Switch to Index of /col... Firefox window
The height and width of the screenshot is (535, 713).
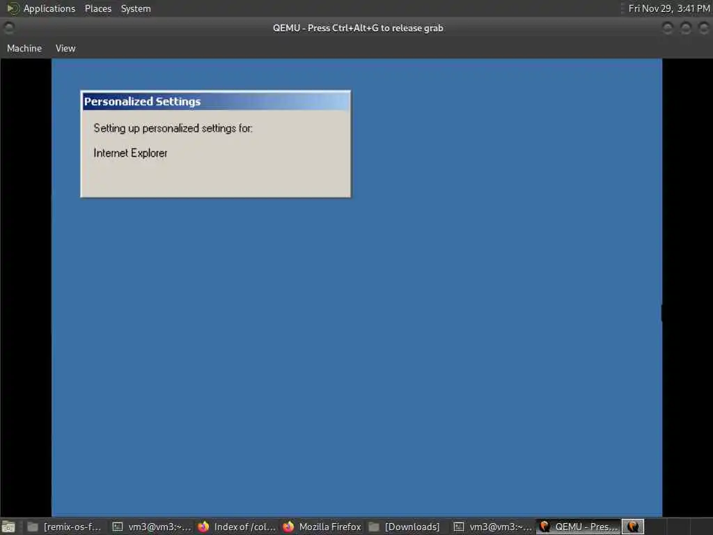pos(237,527)
